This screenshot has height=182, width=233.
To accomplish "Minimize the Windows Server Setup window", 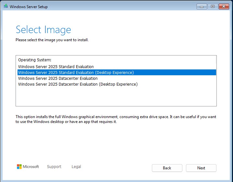I will [202, 6].
